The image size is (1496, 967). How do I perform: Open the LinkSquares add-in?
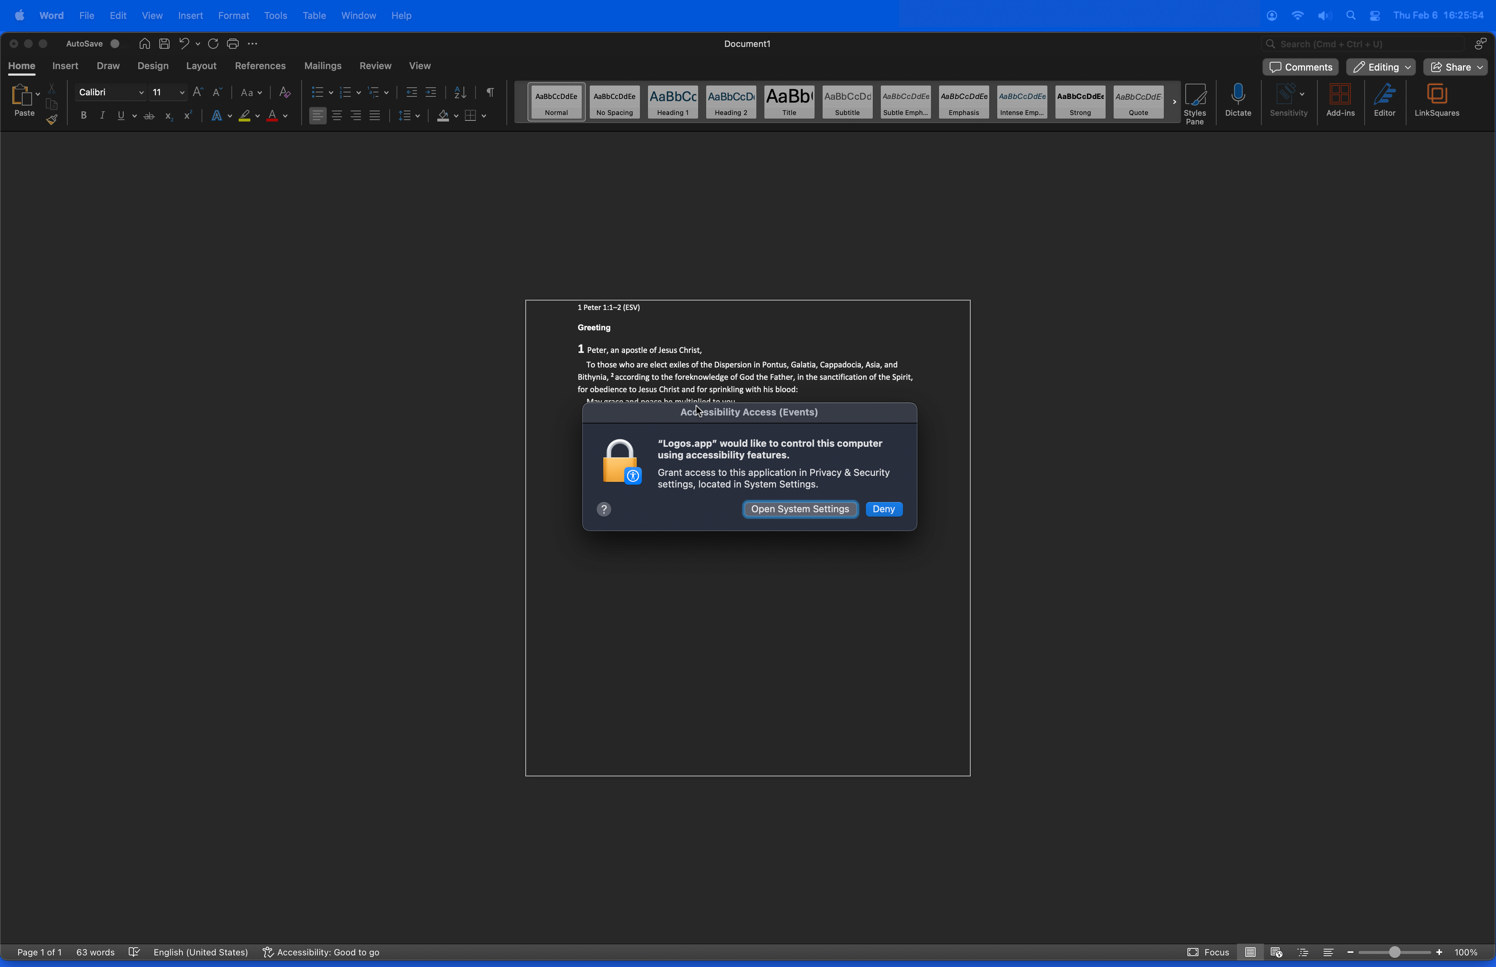click(x=1436, y=100)
